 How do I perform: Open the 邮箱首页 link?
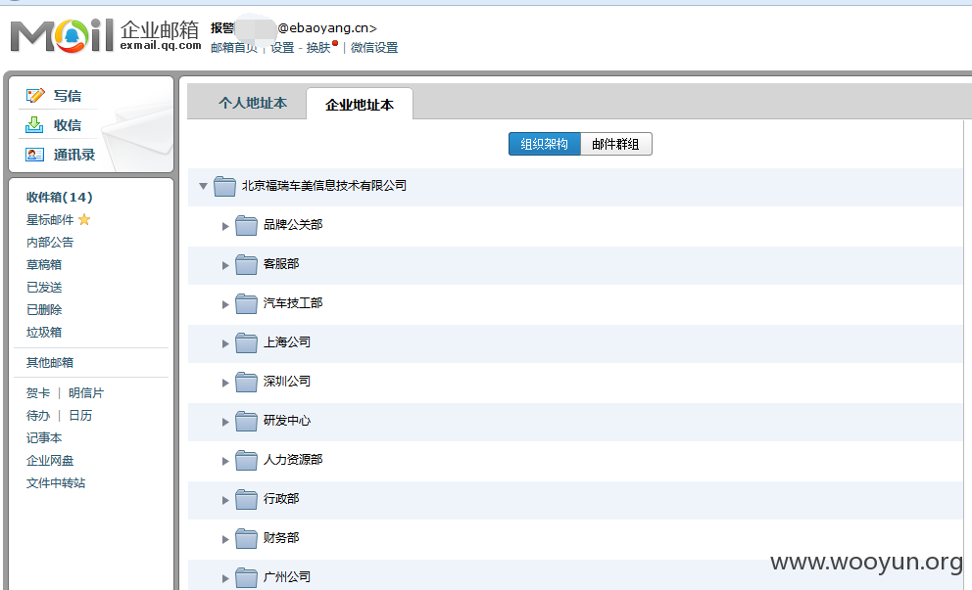tap(234, 48)
